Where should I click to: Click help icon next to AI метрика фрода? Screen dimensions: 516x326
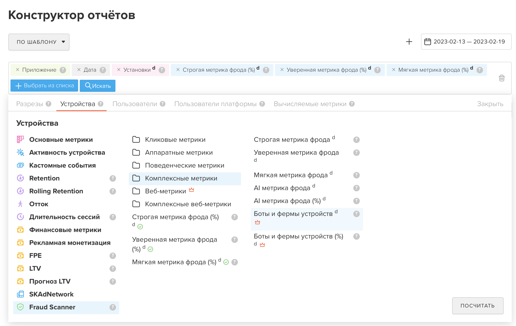coord(356,188)
